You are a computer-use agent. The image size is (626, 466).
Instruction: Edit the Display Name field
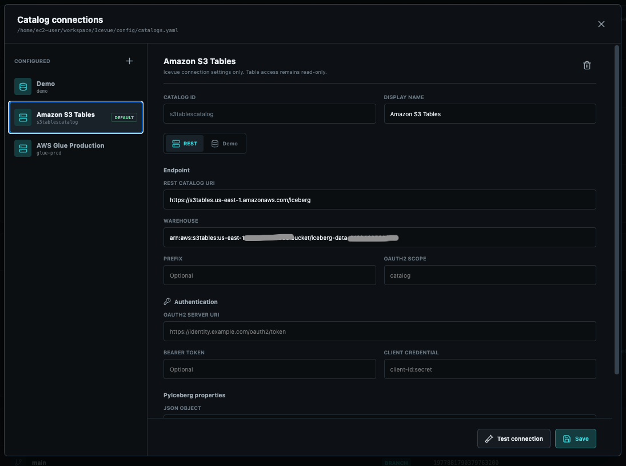click(x=490, y=114)
